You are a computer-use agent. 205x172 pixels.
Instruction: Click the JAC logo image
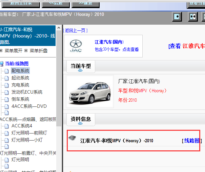76,46
